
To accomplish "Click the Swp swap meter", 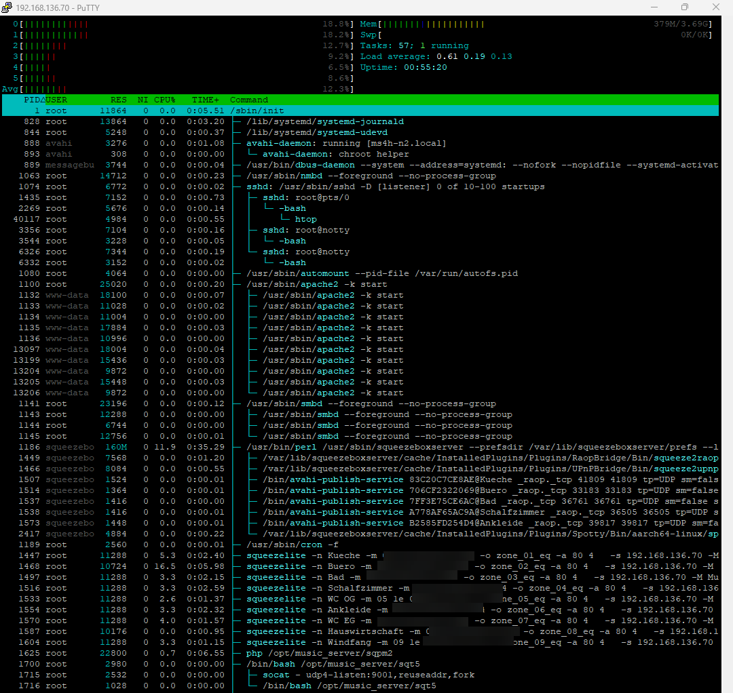I will 536,35.
